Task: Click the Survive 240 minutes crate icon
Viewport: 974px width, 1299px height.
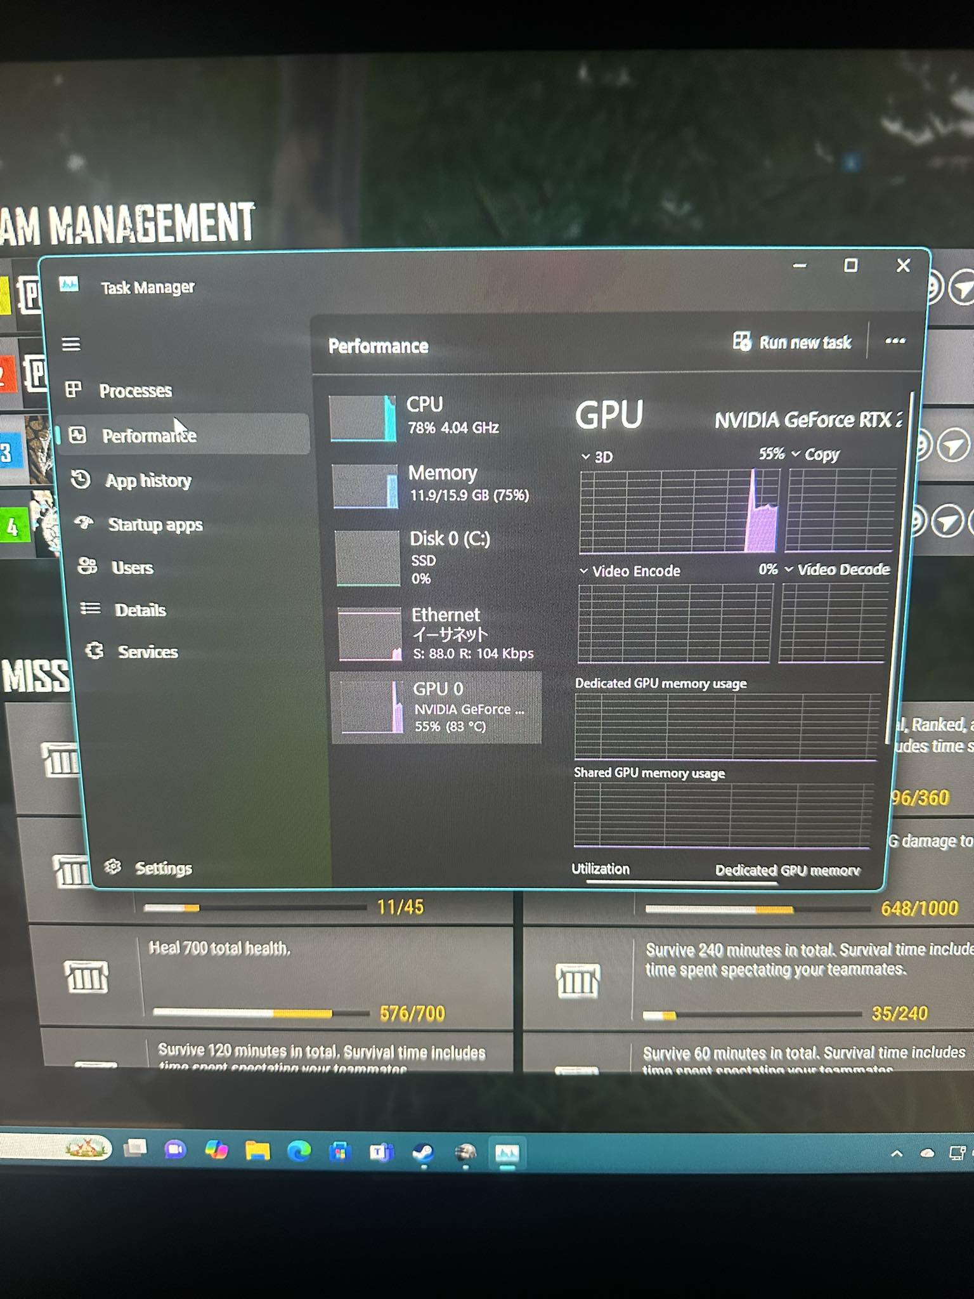Action: (x=577, y=981)
